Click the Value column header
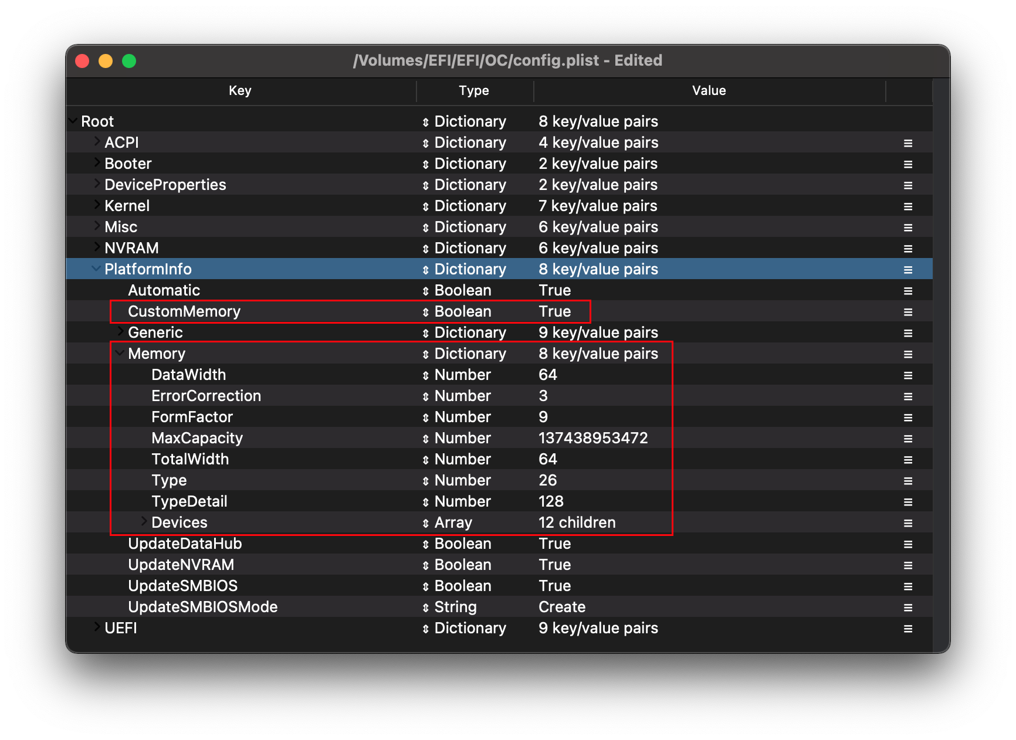 click(x=709, y=91)
